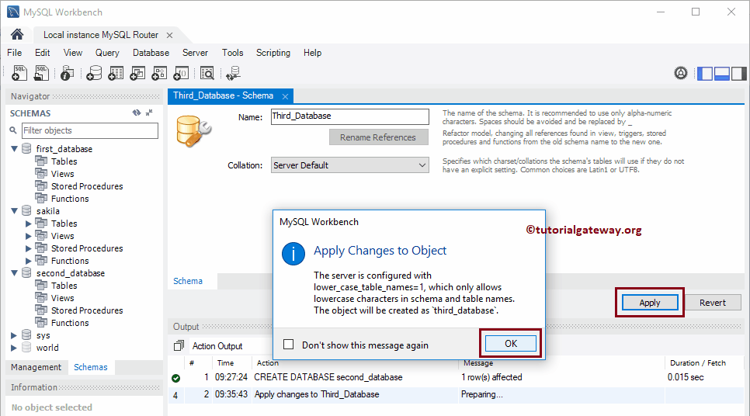Expand Stored Procedures under sakila
This screenshot has height=416, width=750.
(28, 248)
